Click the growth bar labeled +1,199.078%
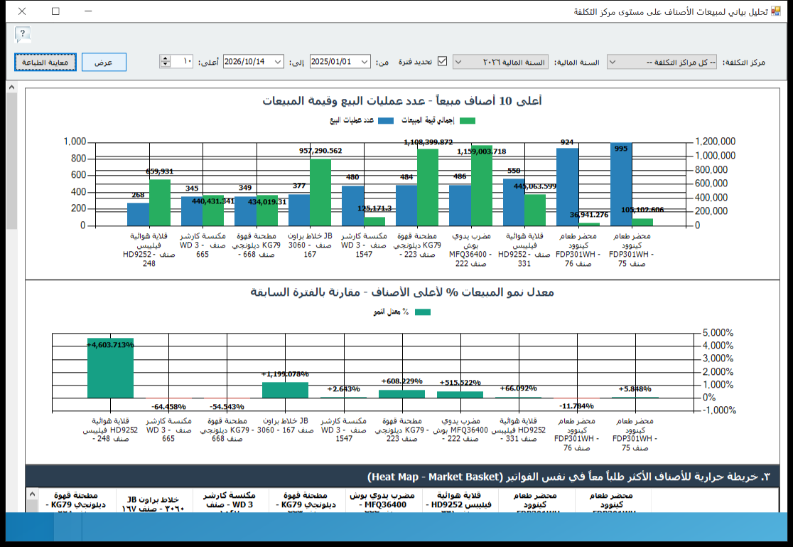This screenshot has width=793, height=547. tap(285, 390)
